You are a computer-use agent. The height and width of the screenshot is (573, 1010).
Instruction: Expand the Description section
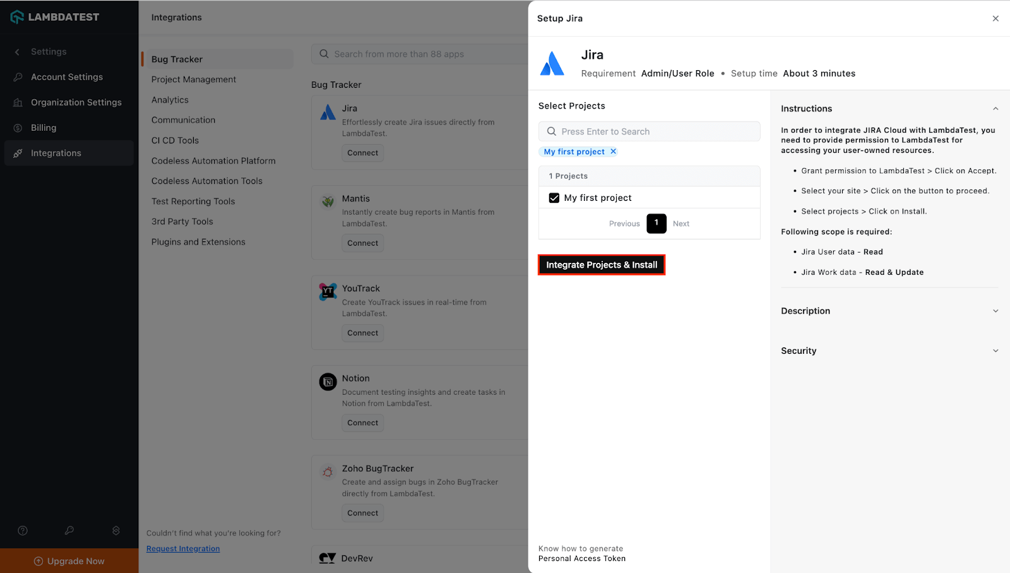pos(995,310)
